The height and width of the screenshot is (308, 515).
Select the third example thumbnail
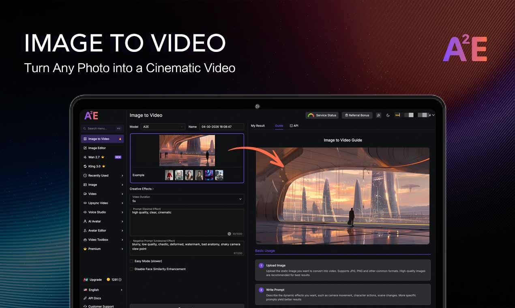coord(189,175)
